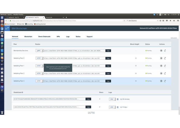This screenshot has width=180, height=128.
Task: Open Getting Started bookmark
Action: [x=40, y=24]
